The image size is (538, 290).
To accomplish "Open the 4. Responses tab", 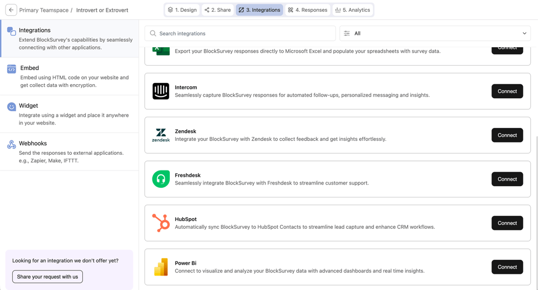I will click(x=308, y=10).
